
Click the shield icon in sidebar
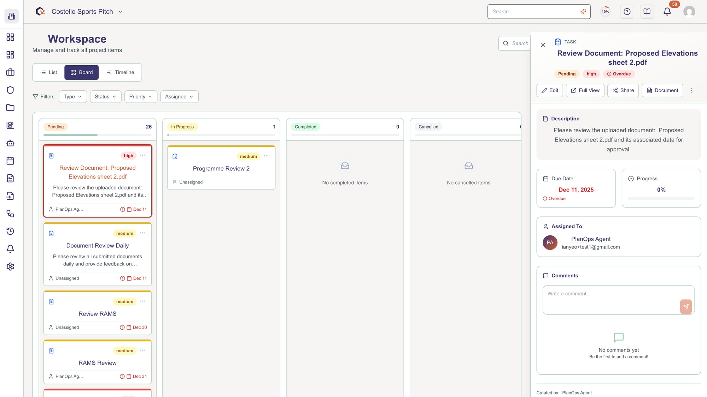[10, 90]
